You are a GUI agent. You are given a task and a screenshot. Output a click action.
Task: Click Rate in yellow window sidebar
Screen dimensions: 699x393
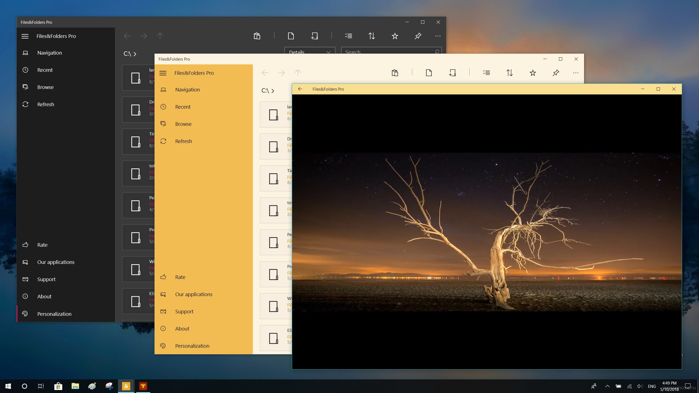click(204, 277)
